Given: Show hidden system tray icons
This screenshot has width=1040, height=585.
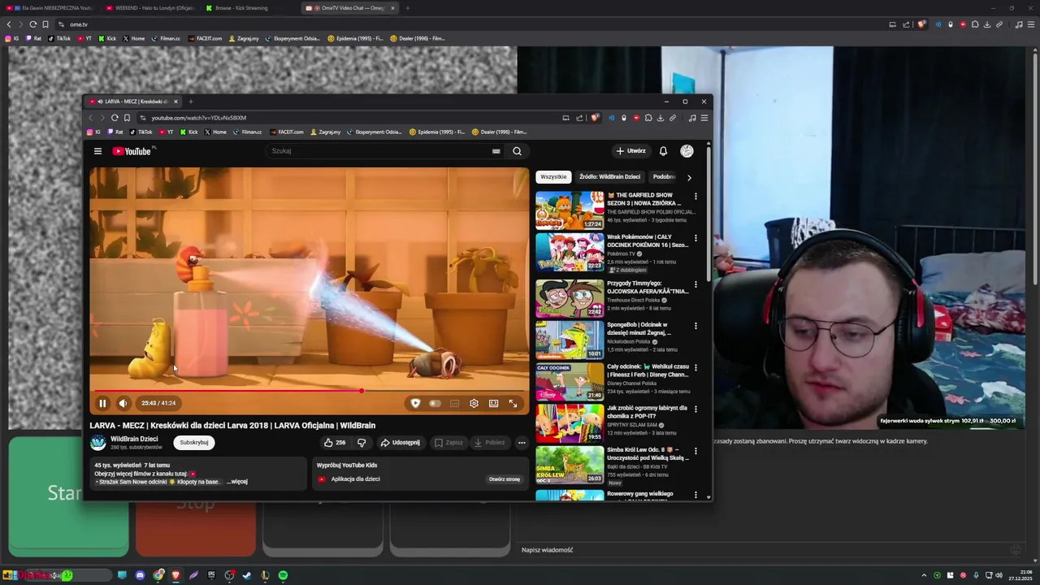Looking at the screenshot, I should pyautogui.click(x=924, y=575).
